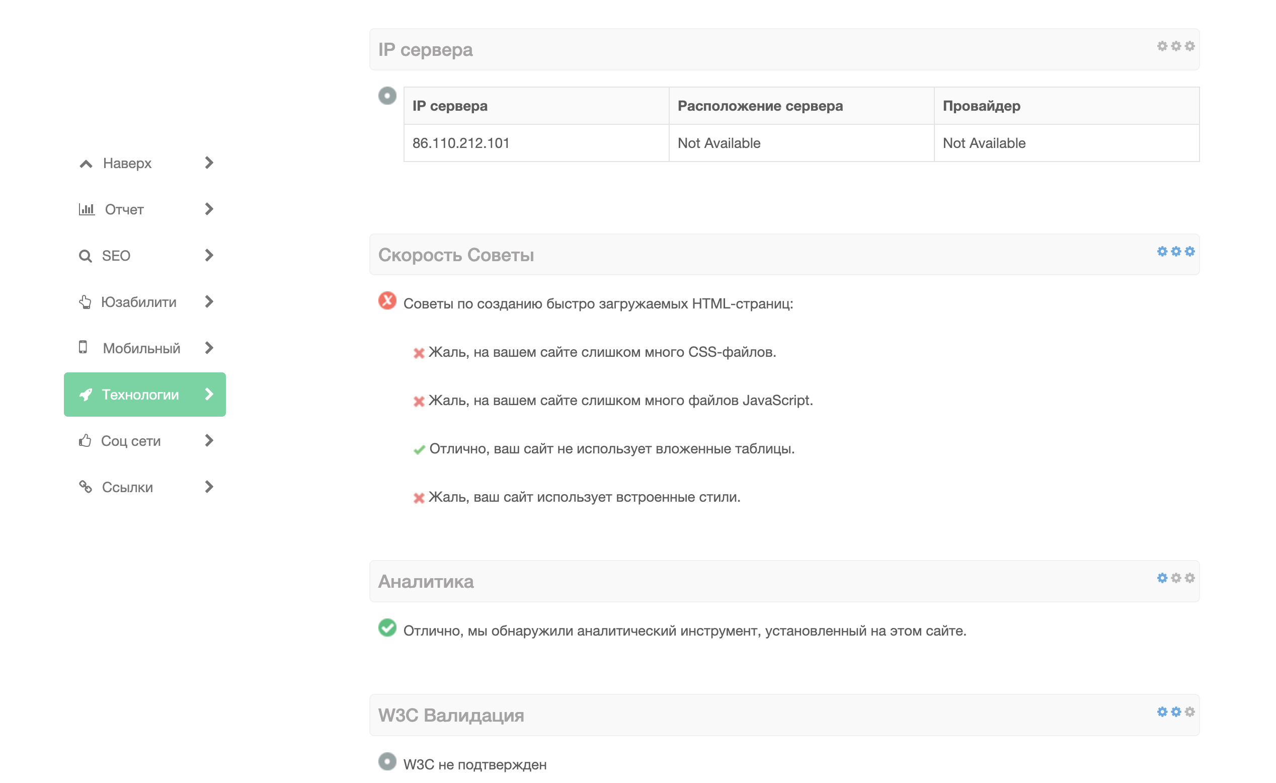Click the rocket icon beside Технологии
The height and width of the screenshot is (783, 1276).
point(86,395)
